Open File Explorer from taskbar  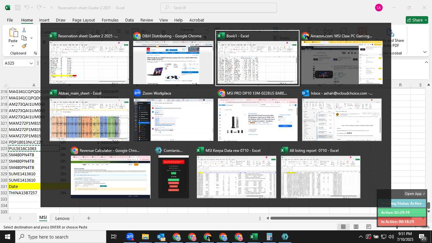145,237
